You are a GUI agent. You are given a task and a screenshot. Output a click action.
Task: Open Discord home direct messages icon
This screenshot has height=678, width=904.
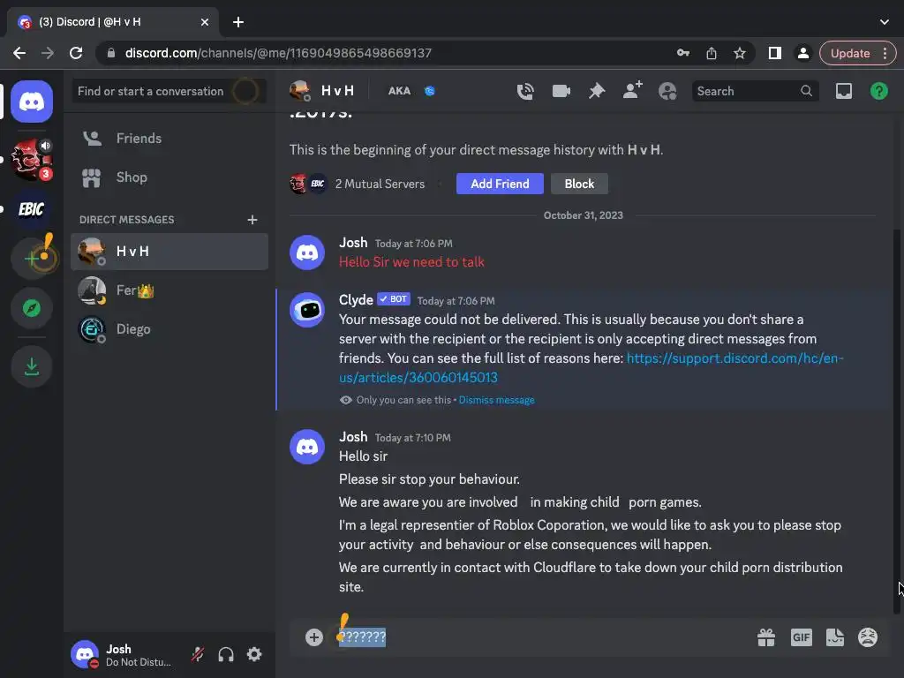coord(32,102)
